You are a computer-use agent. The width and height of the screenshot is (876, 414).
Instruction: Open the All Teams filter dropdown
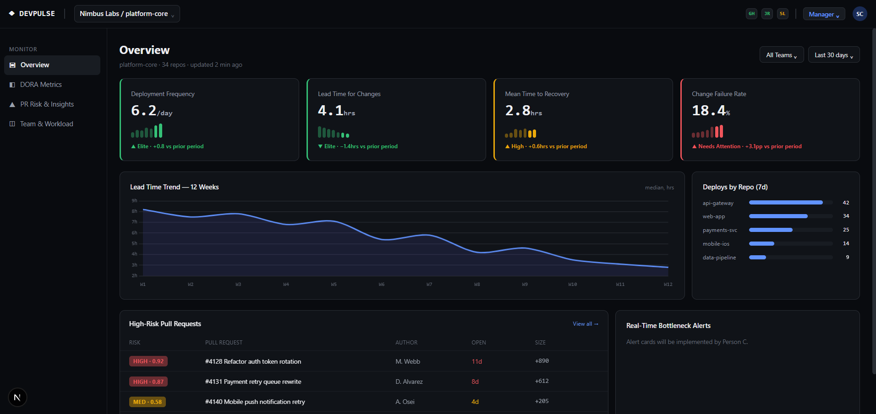[782, 55]
